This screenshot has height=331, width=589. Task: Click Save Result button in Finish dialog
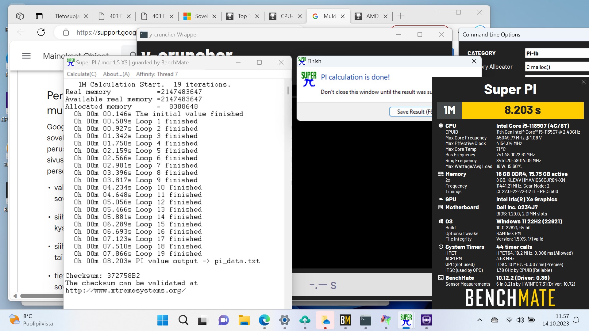pos(411,112)
